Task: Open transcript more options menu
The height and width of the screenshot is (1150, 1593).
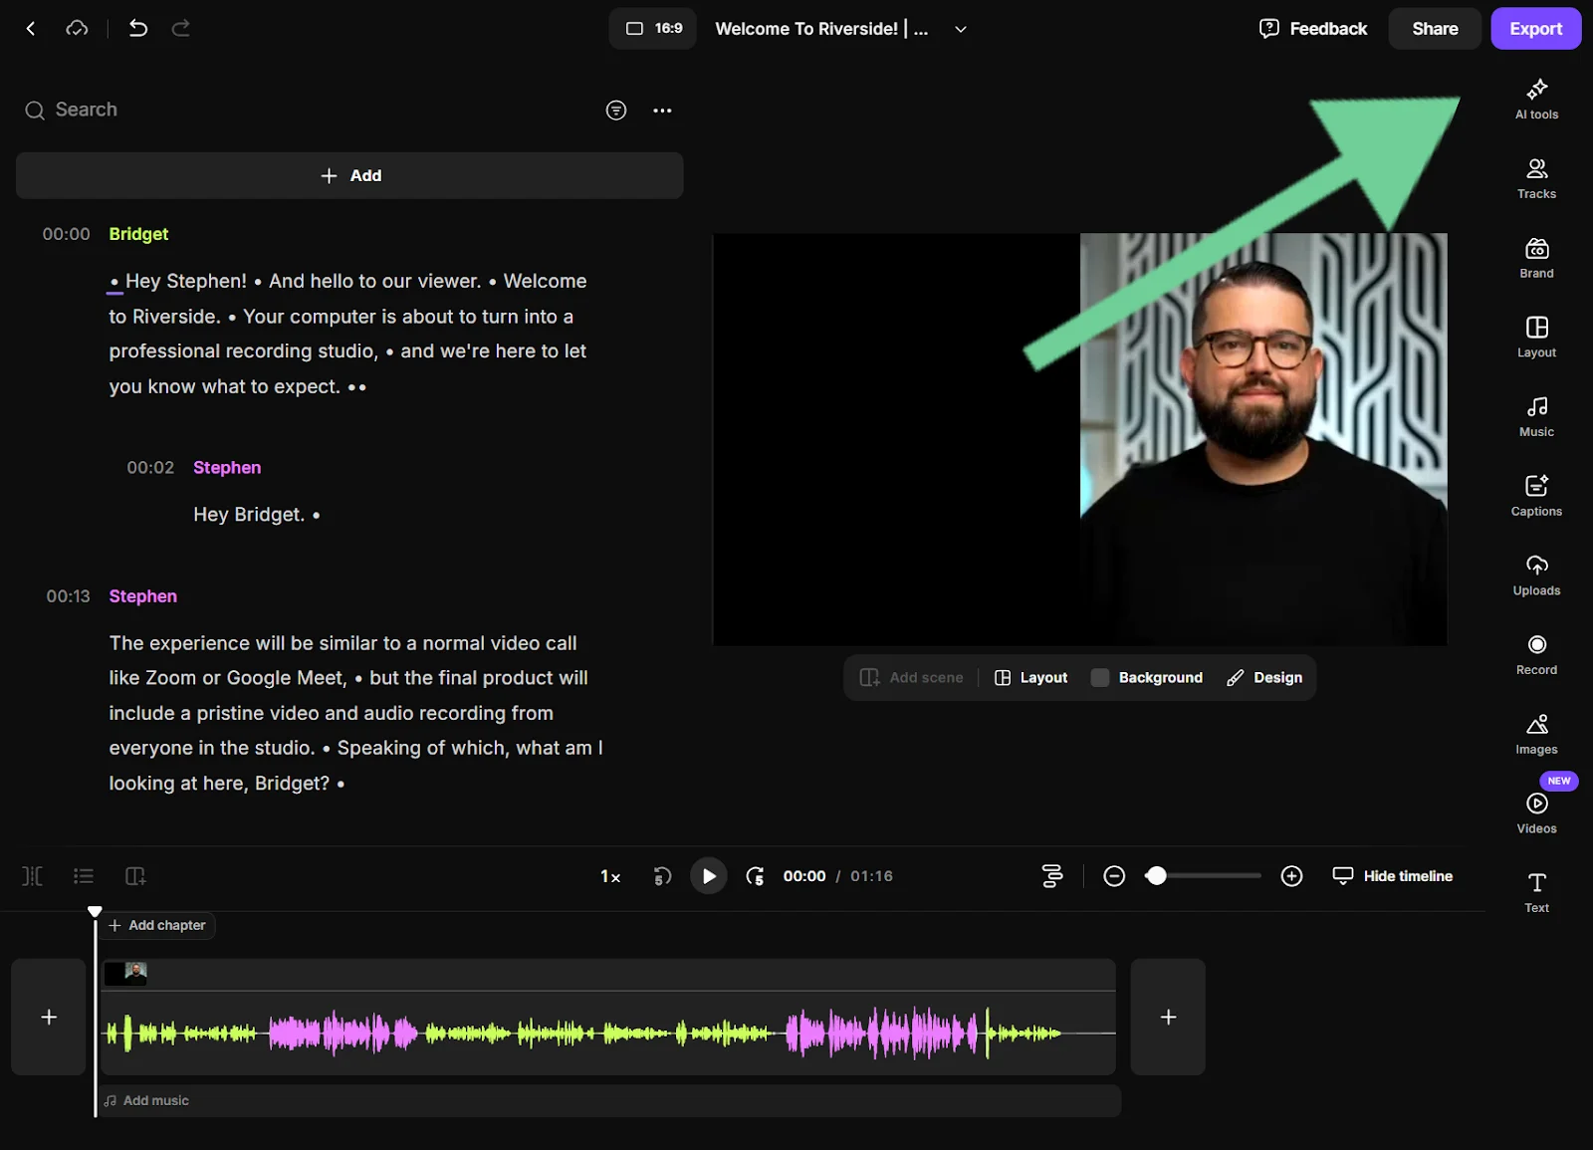Action: point(662,110)
